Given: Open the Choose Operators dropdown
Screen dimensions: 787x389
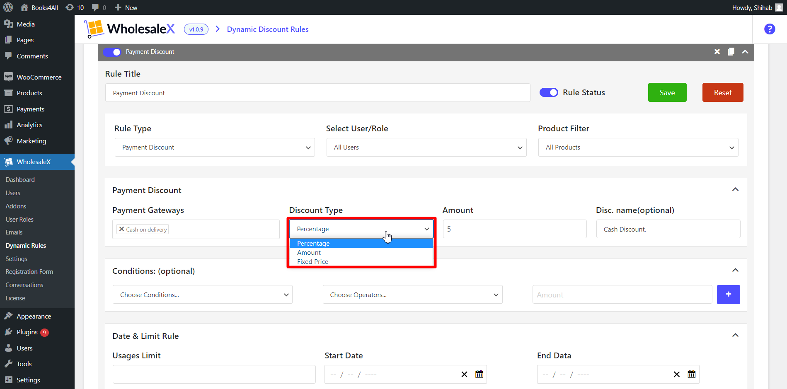Looking at the screenshot, I should pos(413,295).
